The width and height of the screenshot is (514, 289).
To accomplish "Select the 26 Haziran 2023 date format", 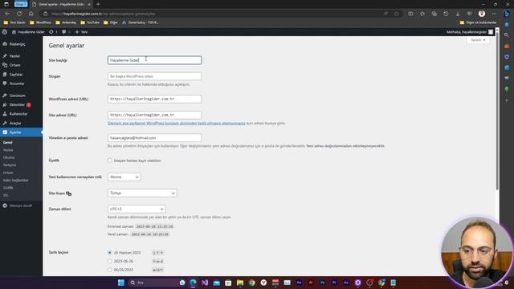I will click(110, 253).
